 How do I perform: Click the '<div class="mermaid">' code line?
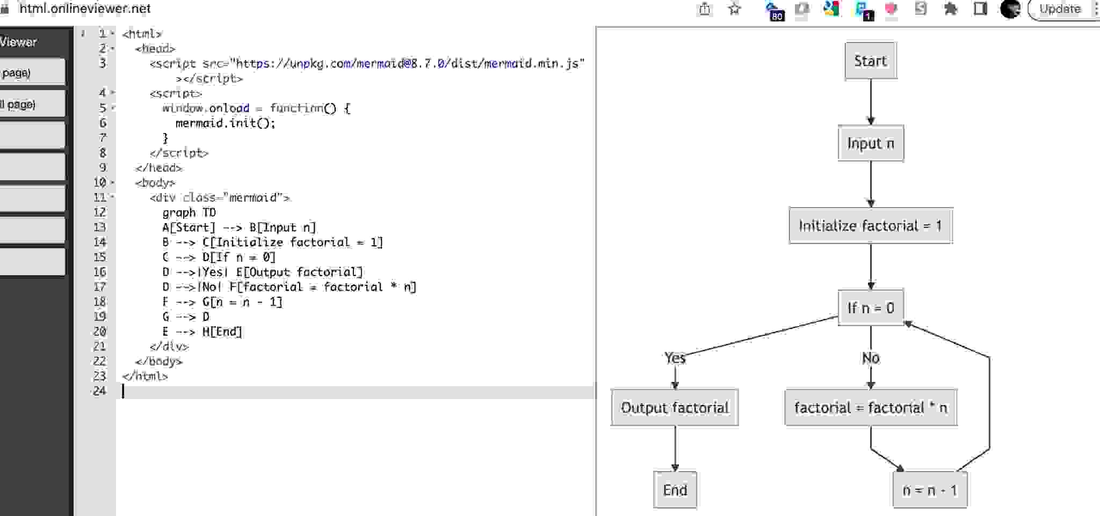click(x=220, y=197)
